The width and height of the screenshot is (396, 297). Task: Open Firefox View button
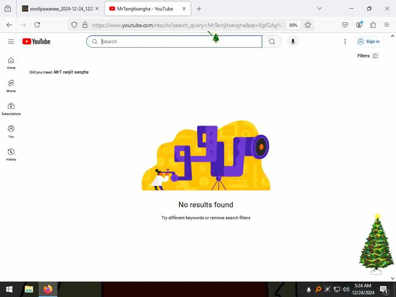8,9
